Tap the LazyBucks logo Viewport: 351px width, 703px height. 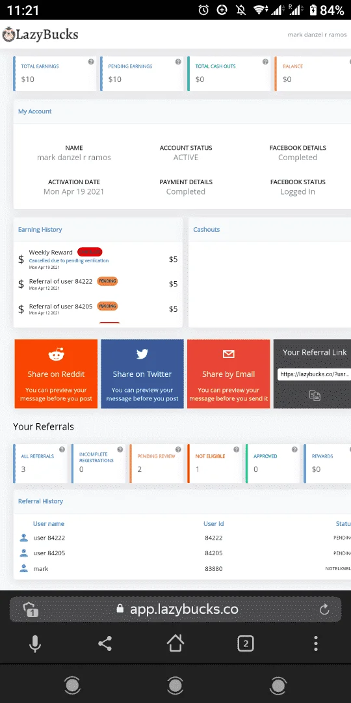[40, 34]
